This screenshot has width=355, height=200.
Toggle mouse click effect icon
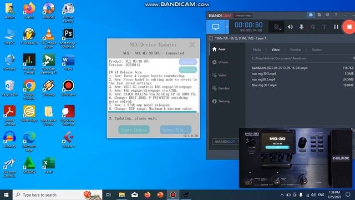point(313,27)
